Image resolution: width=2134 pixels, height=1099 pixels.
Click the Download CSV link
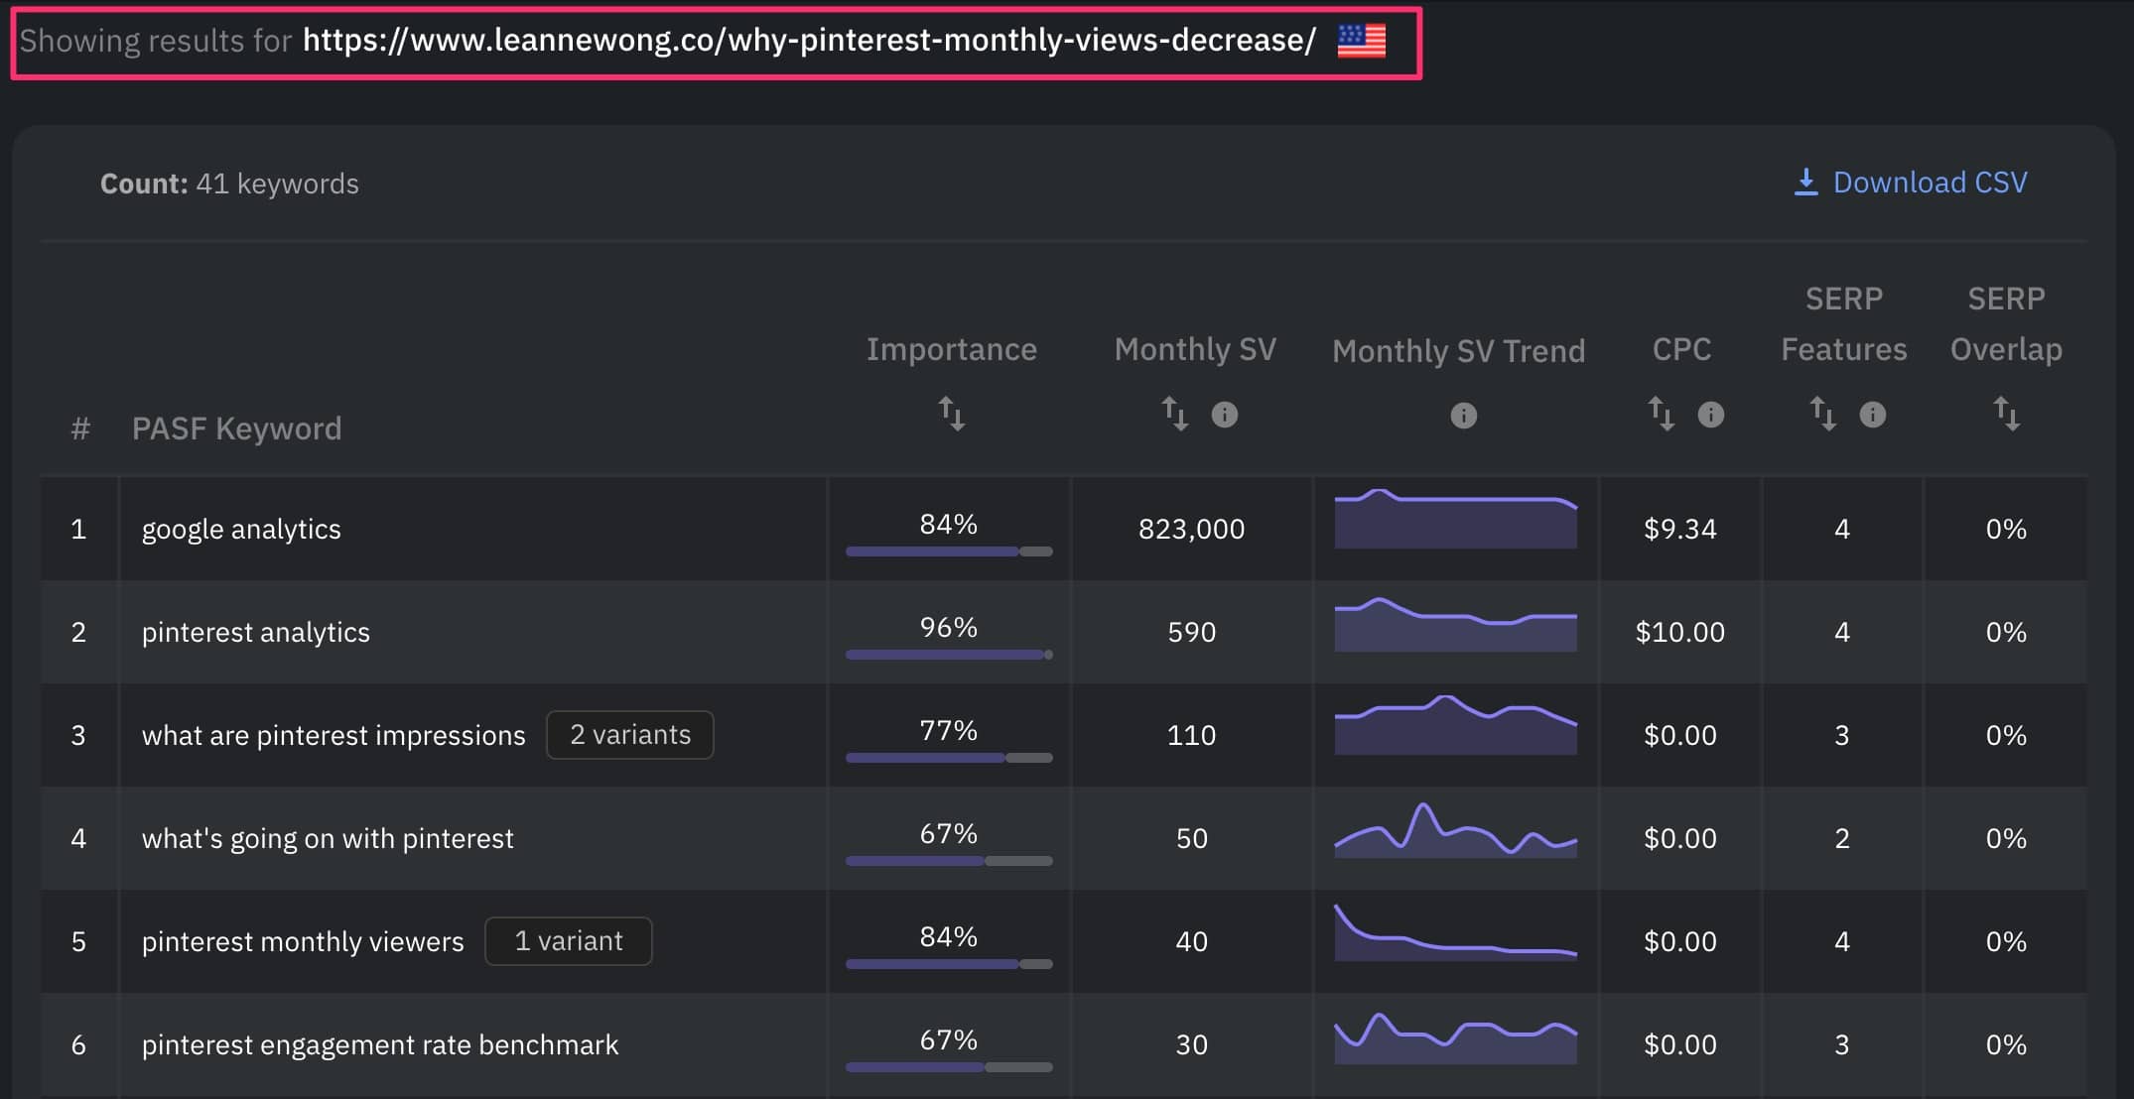(1910, 183)
